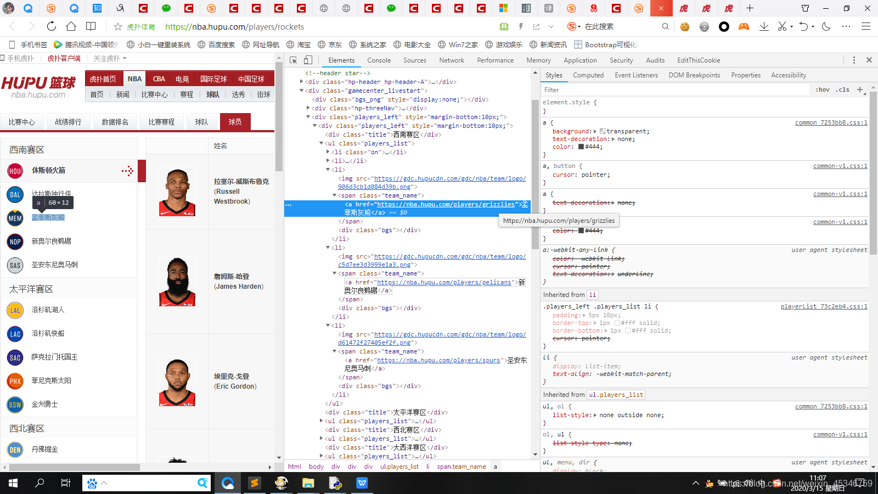
Task: Switch to the Network tab
Action: point(451,60)
